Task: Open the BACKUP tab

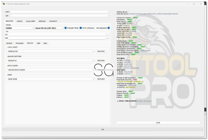Action: point(9,43)
